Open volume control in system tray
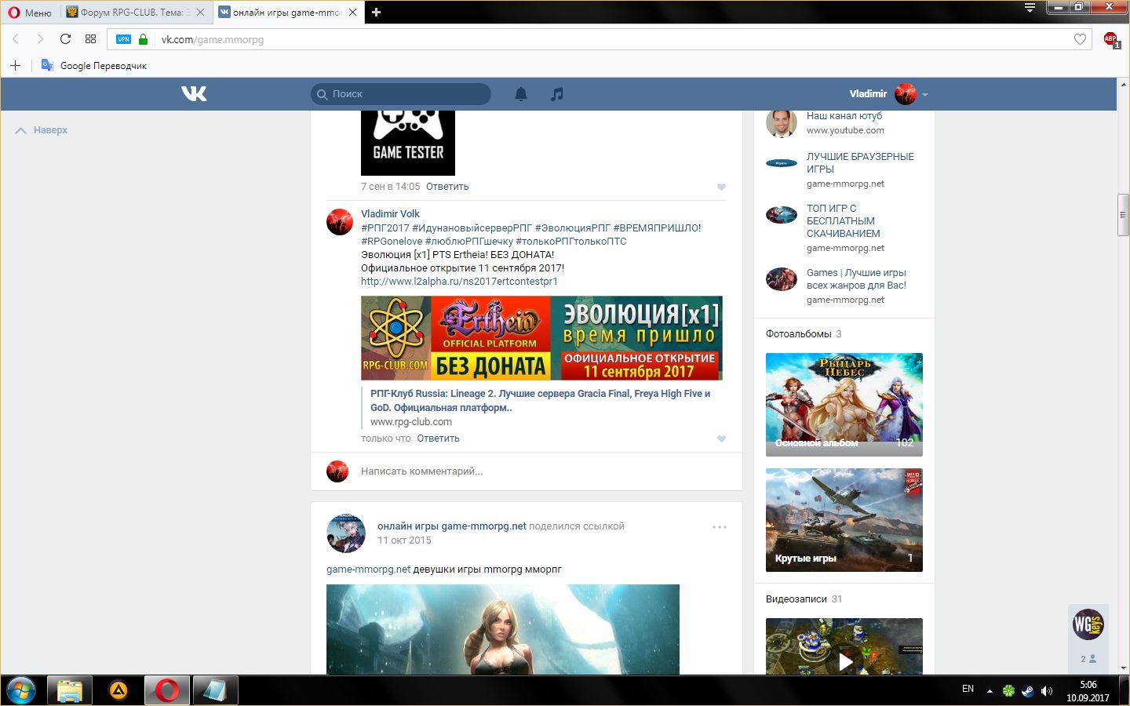Viewport: 1130px width, 706px height. point(1046,691)
